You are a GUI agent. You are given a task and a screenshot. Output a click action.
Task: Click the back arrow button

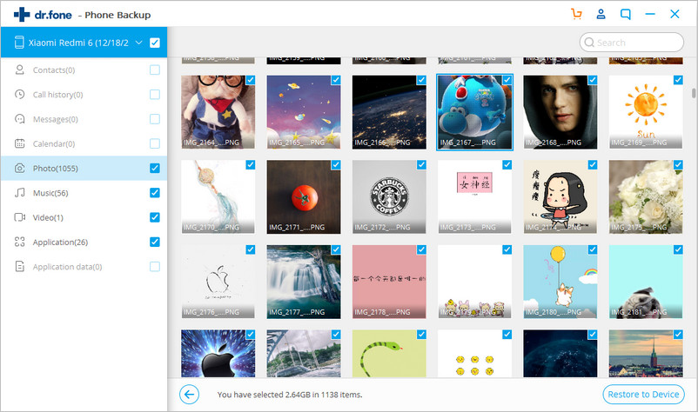pyautogui.click(x=189, y=395)
